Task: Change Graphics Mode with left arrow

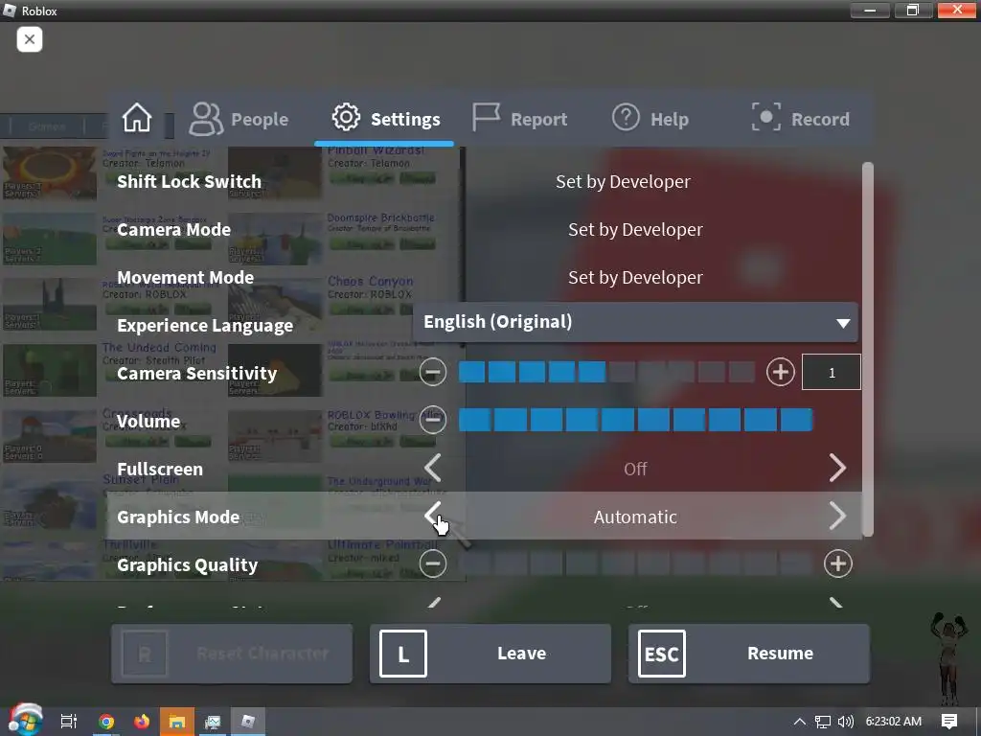Action: 433,516
